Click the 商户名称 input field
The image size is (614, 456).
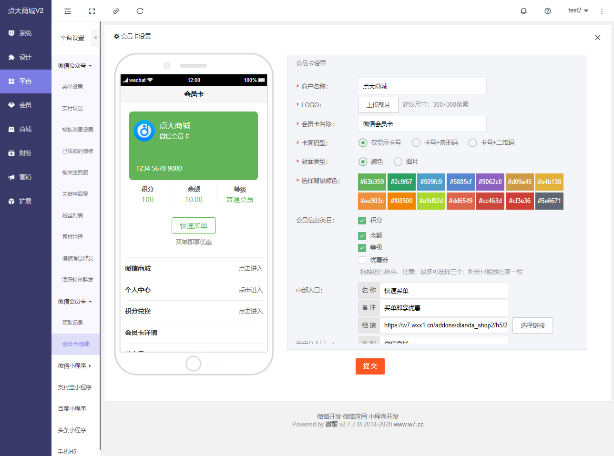pyautogui.click(x=422, y=86)
